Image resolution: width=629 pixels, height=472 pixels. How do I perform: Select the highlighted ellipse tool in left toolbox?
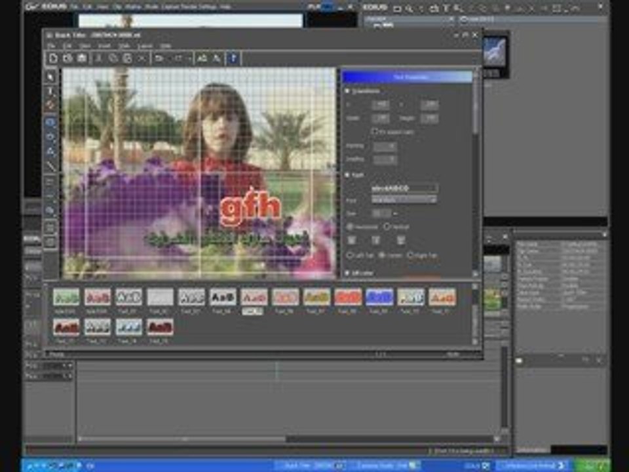(x=50, y=122)
